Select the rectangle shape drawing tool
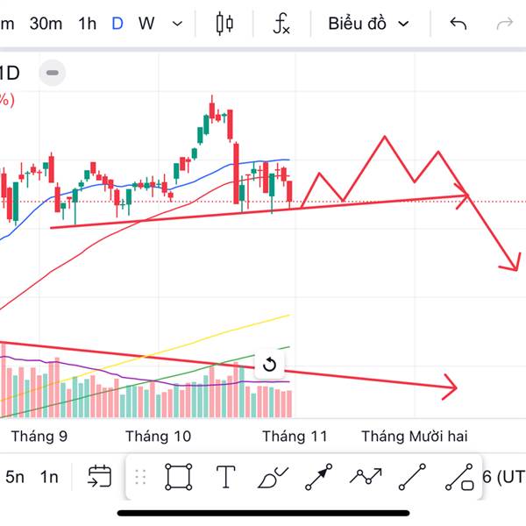This screenshot has height=526, width=526. pyautogui.click(x=178, y=477)
